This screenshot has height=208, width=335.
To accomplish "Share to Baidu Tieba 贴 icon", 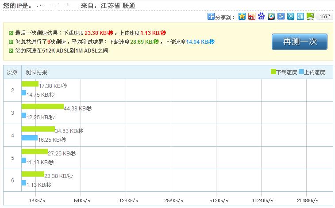I will [281, 16].
